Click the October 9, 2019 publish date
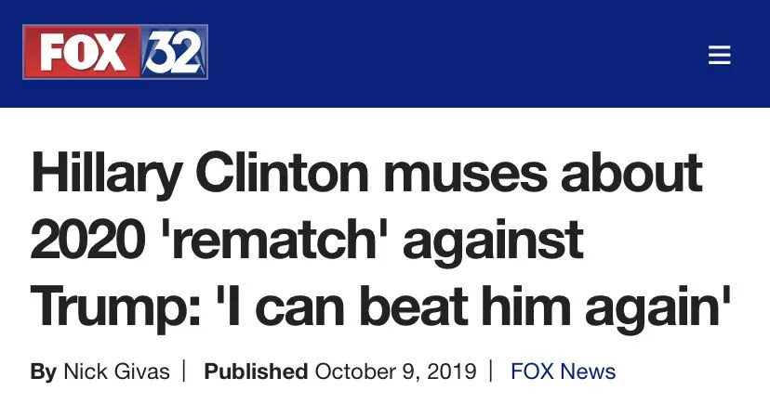The height and width of the screenshot is (417, 770). pos(395,371)
